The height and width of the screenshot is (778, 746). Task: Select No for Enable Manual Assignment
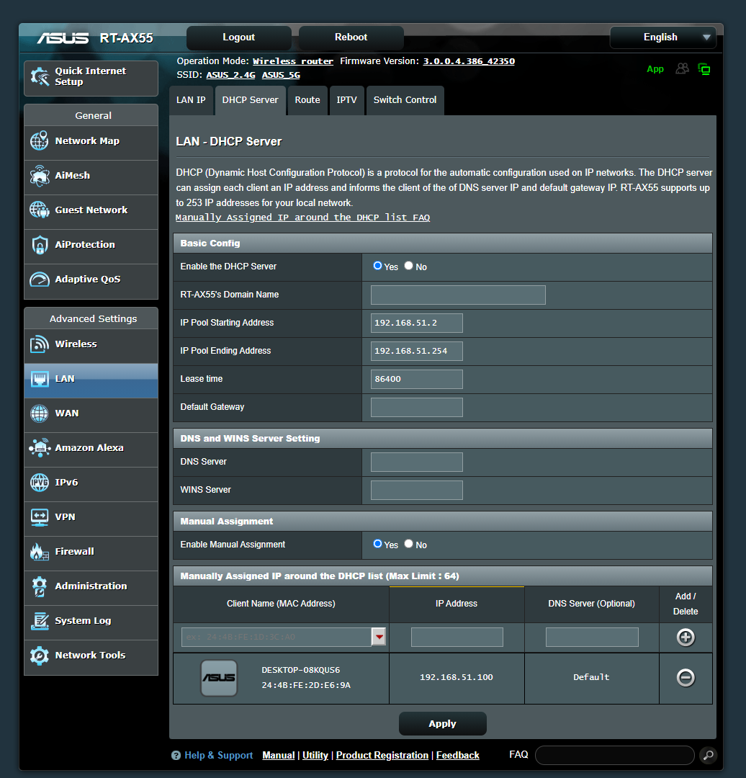pos(409,544)
